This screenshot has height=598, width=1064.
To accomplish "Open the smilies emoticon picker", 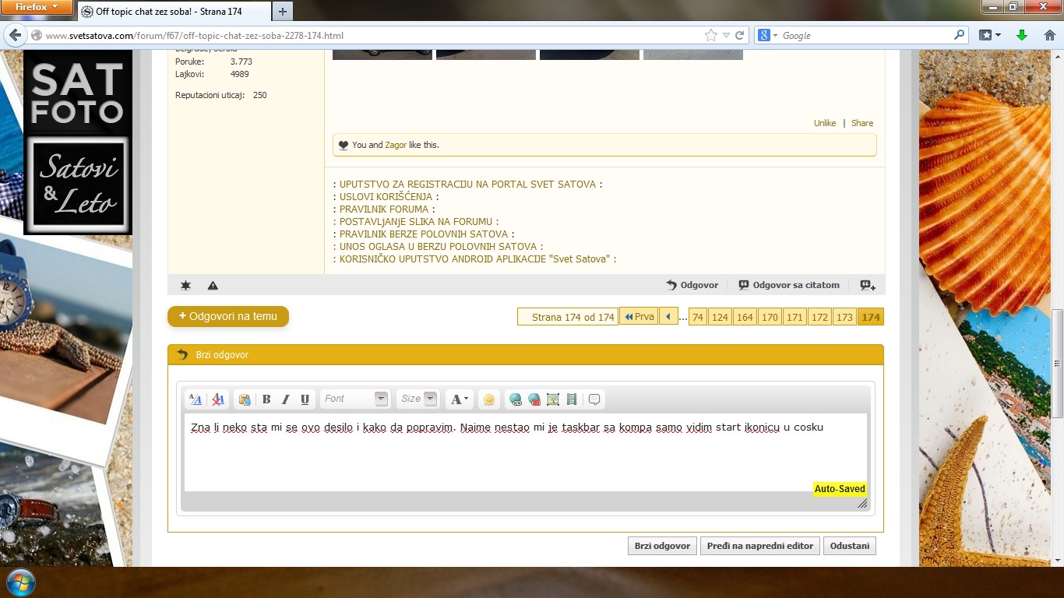I will [488, 399].
